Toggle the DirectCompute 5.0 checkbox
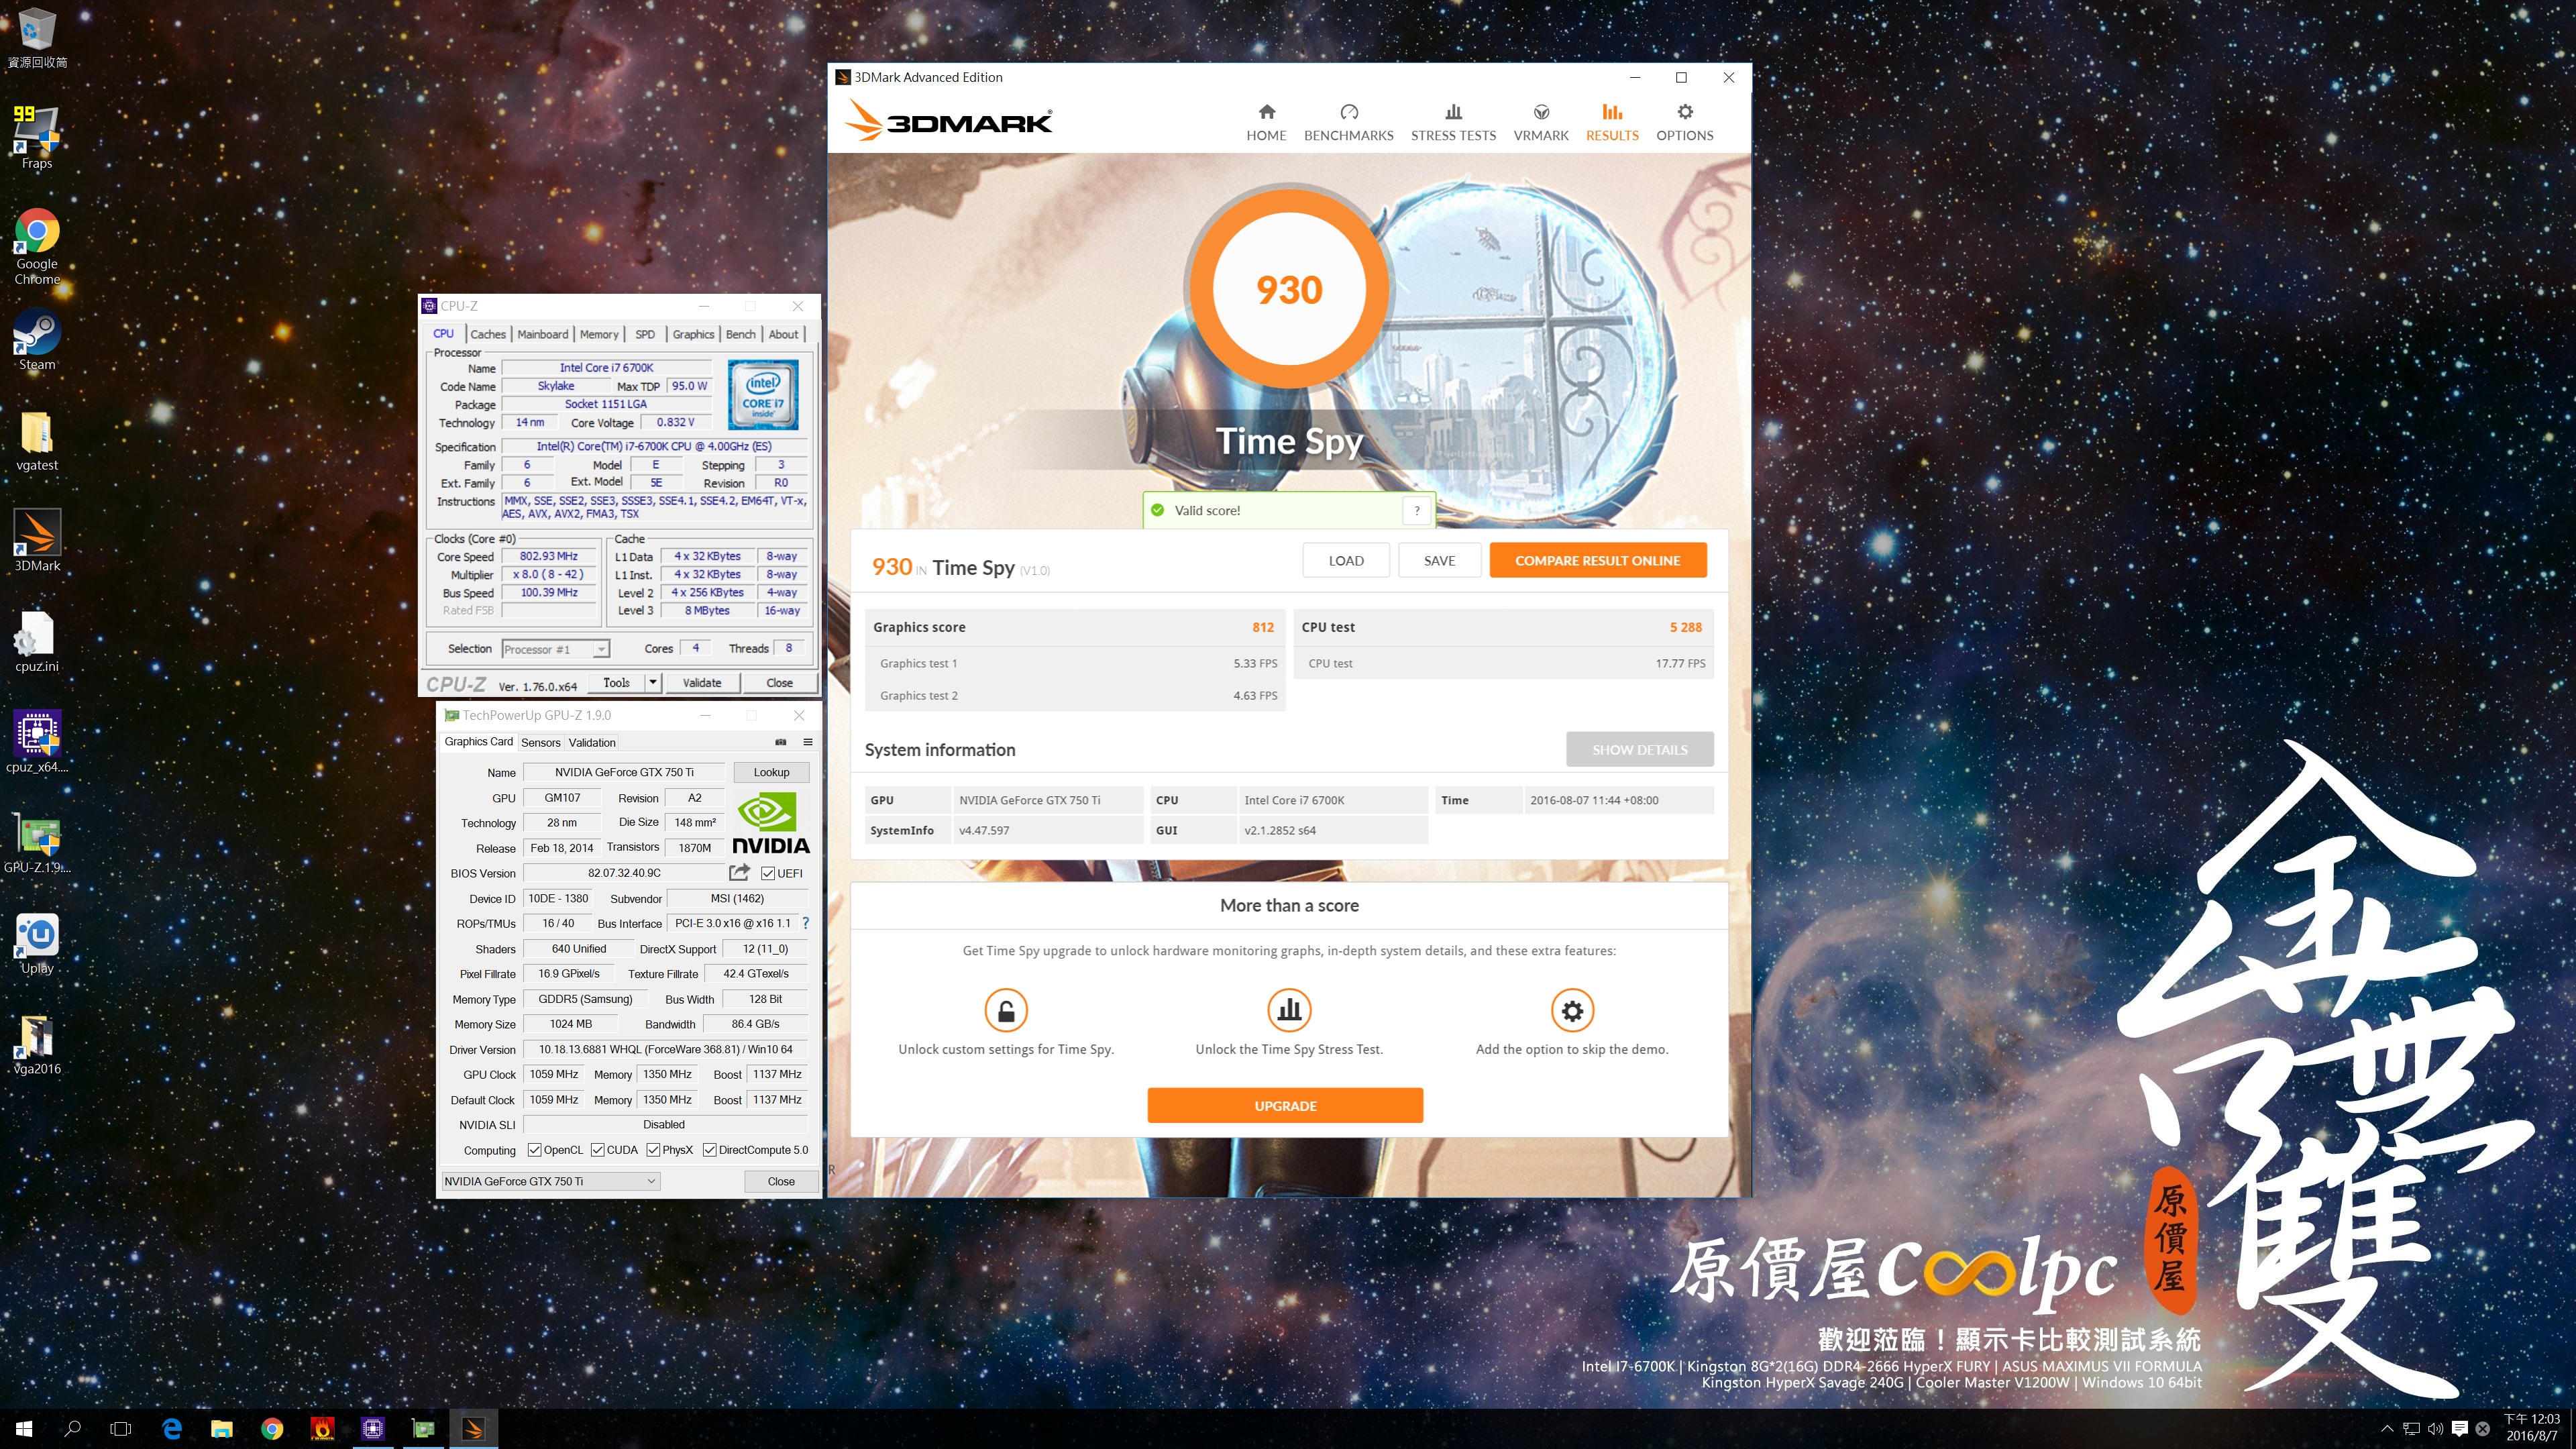The image size is (2576, 1449). [x=710, y=1150]
